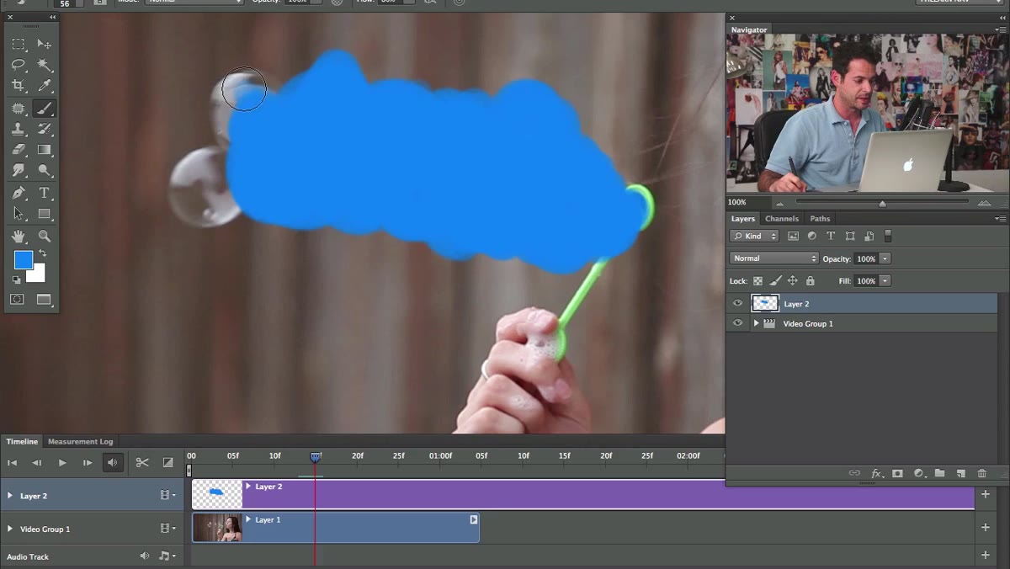The image size is (1010, 569).
Task: Open the Paths tab
Action: pos(820,219)
